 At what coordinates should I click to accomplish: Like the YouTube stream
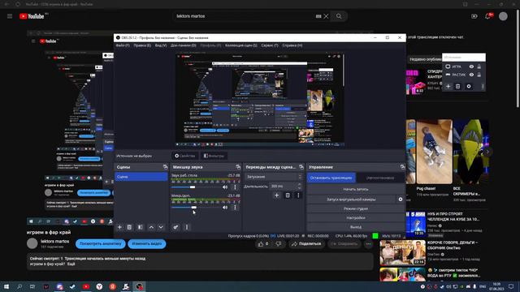coord(263,244)
